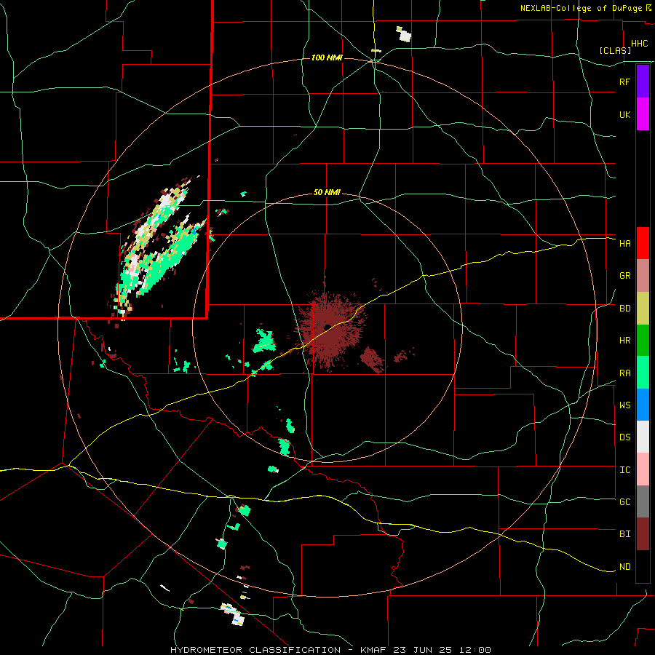Click the 'DS' legend label
The height and width of the screenshot is (655, 655).
[624, 437]
